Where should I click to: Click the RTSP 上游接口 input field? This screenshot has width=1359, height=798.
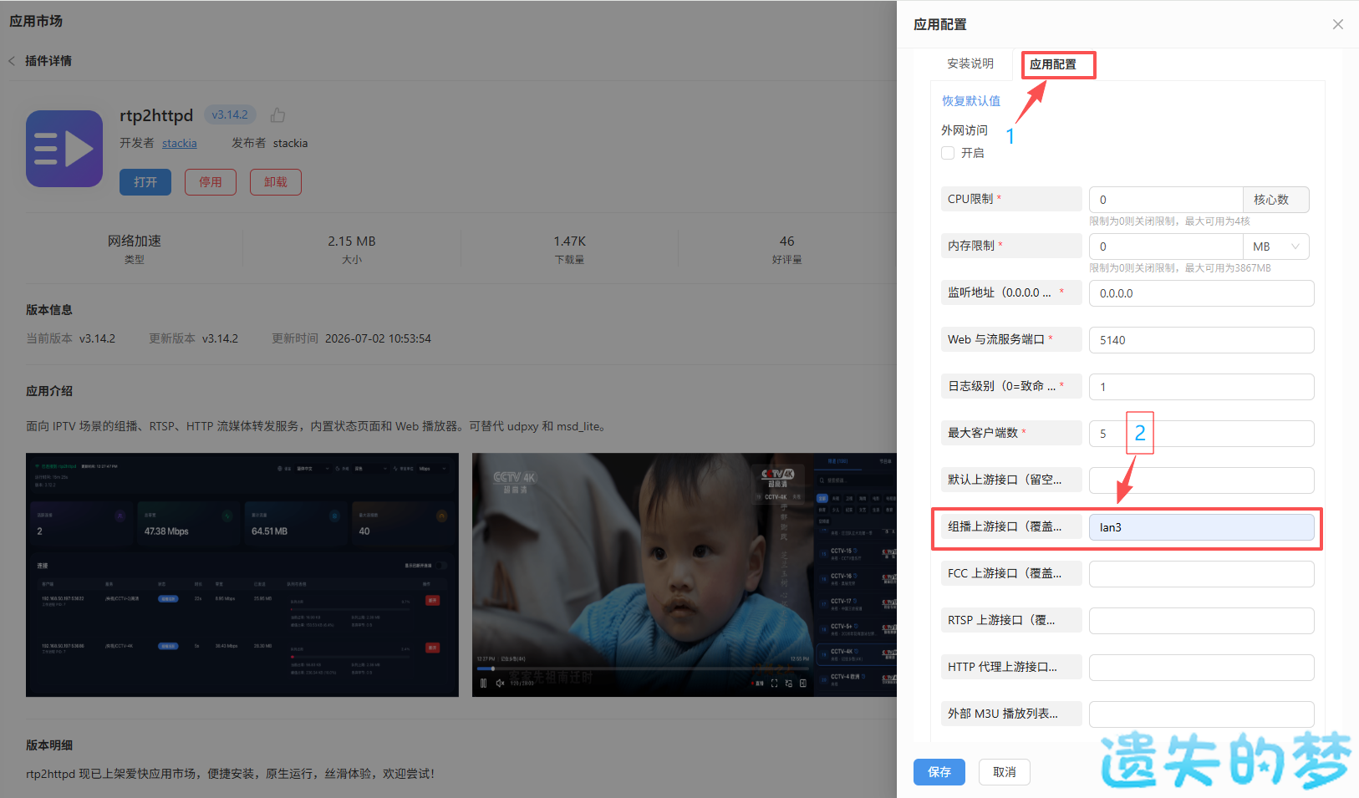[x=1202, y=621]
